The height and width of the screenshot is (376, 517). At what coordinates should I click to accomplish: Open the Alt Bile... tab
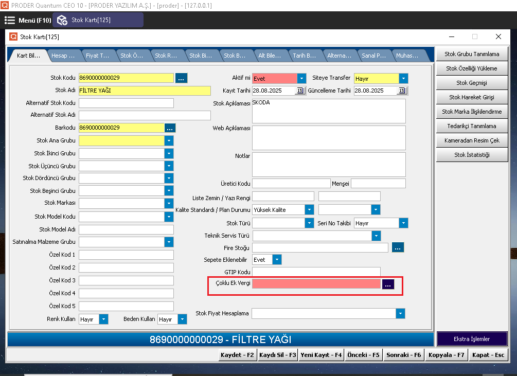point(270,56)
